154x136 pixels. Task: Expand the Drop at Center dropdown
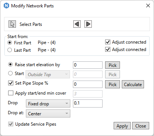pos(48,113)
